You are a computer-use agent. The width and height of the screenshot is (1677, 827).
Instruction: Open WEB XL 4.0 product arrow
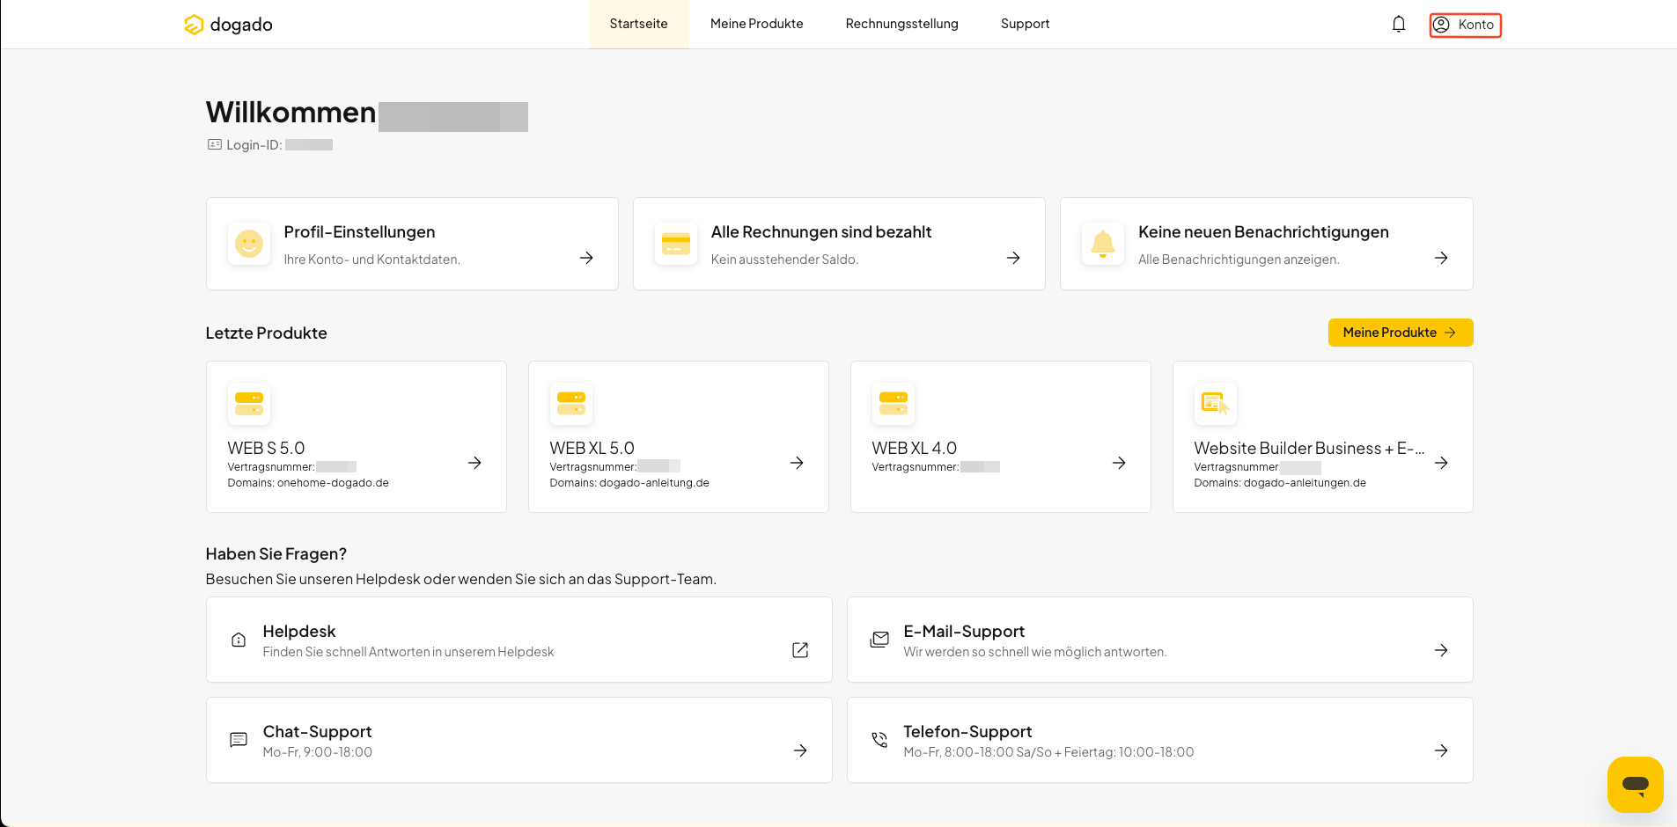click(x=1119, y=463)
